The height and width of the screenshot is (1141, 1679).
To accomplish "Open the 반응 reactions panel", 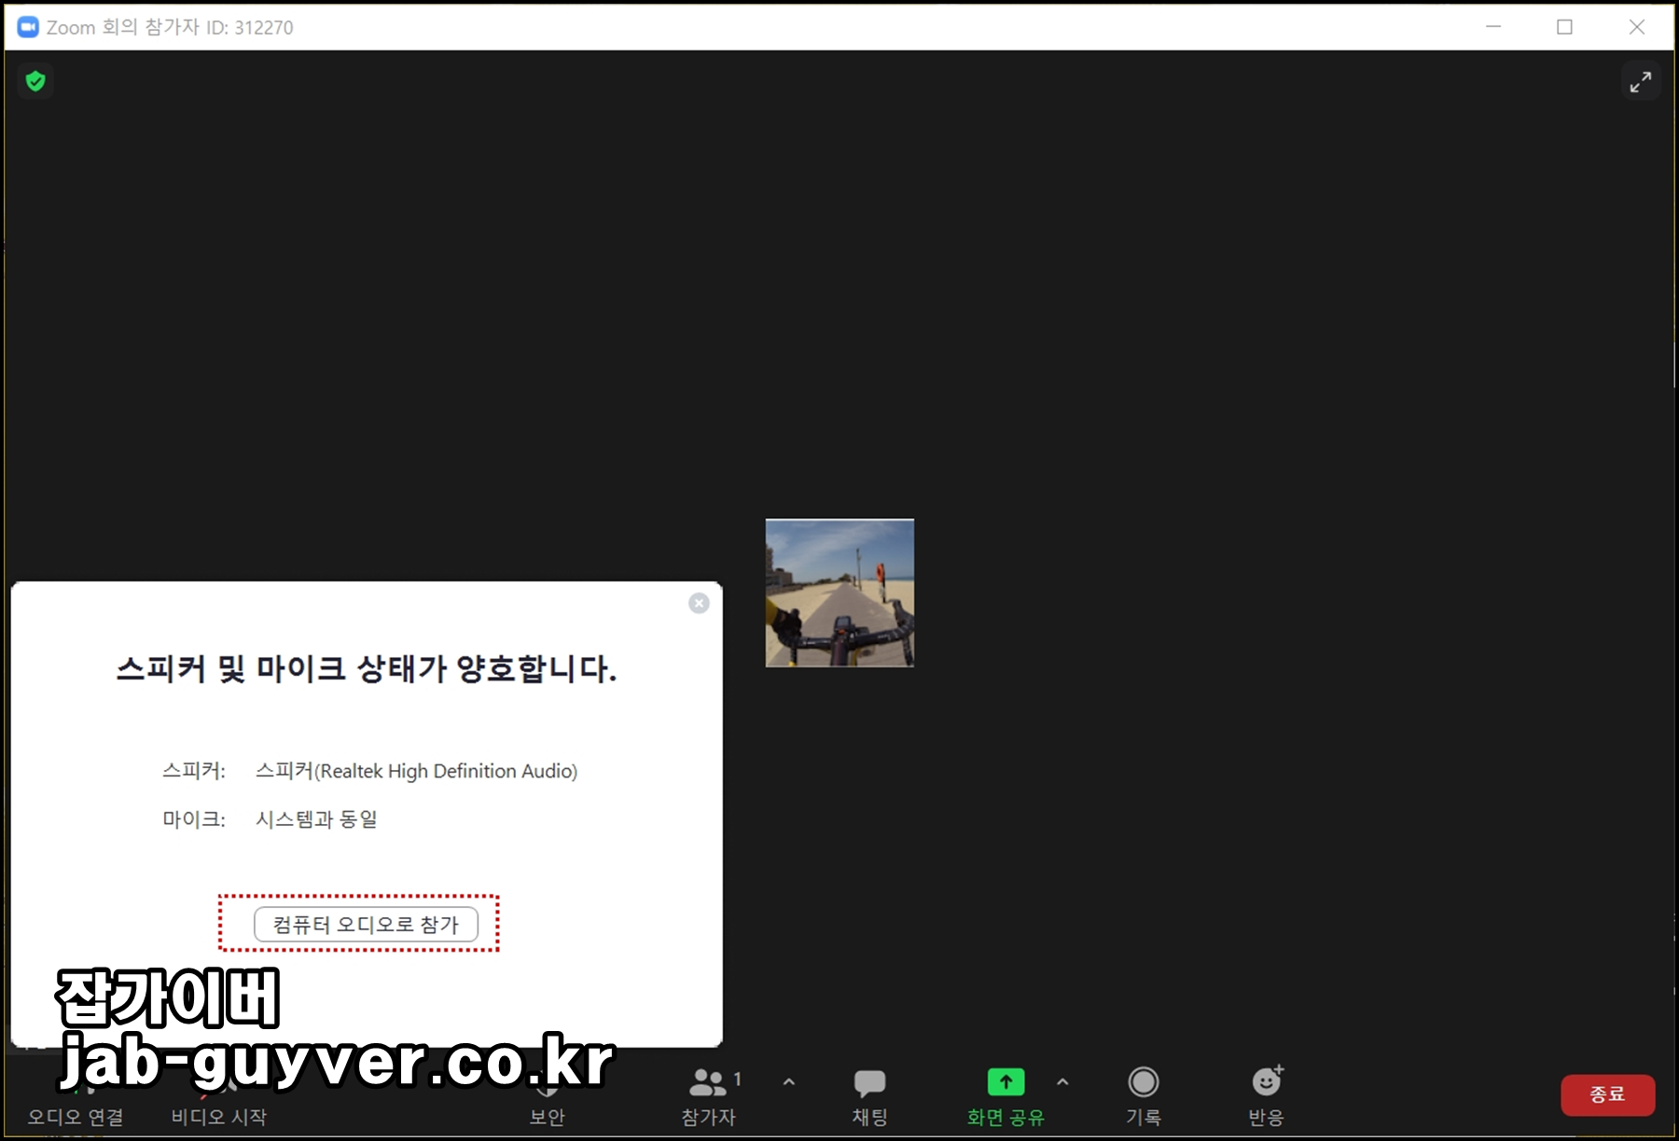I will 1266,1095.
